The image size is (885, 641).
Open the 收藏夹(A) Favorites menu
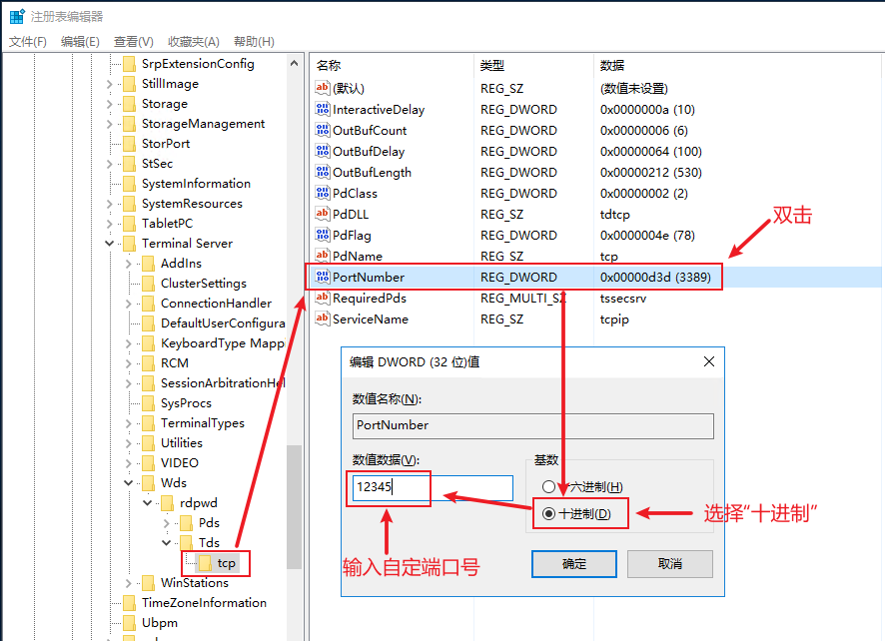pyautogui.click(x=194, y=42)
